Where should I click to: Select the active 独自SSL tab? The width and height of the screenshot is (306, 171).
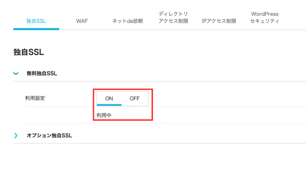point(36,21)
